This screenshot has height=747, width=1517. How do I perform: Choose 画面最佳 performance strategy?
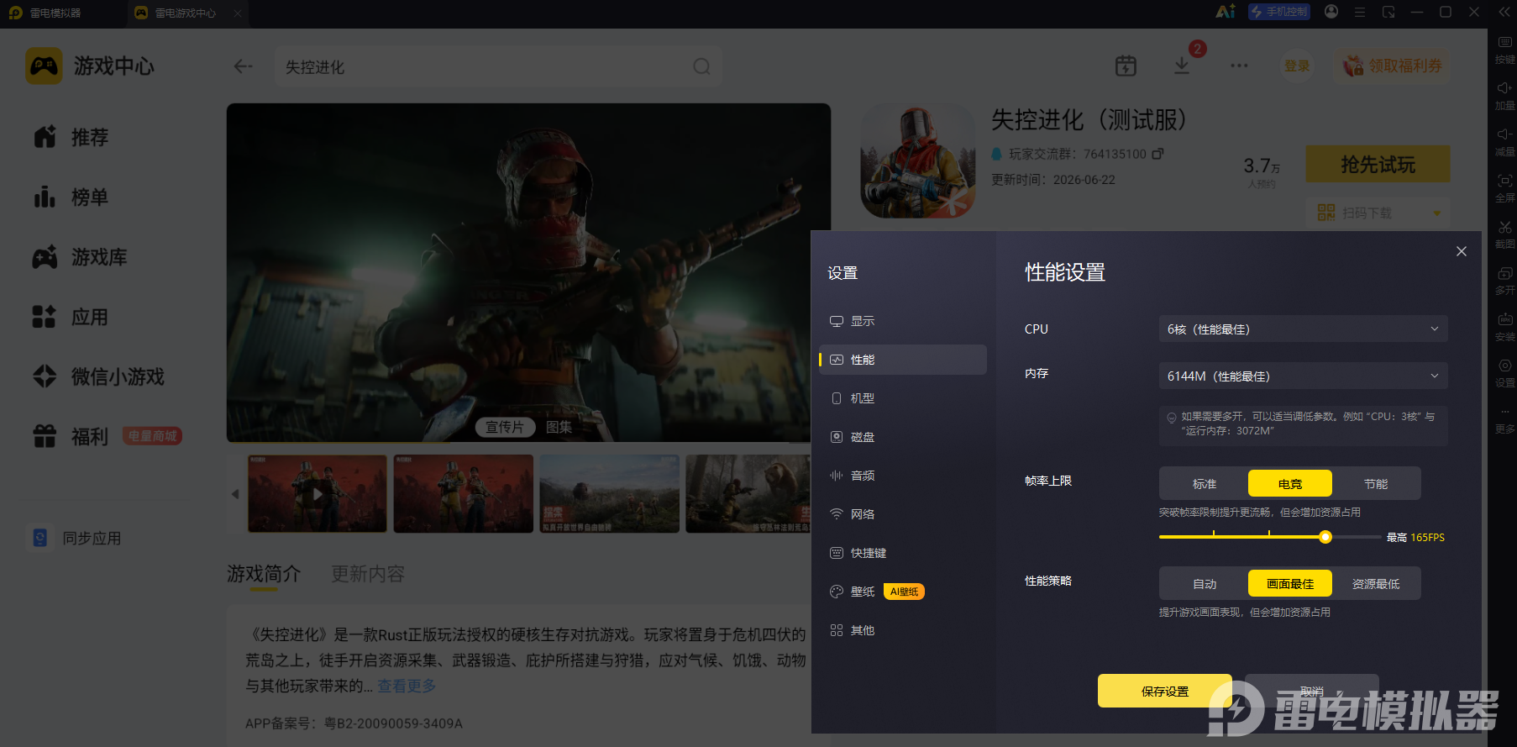click(1290, 583)
